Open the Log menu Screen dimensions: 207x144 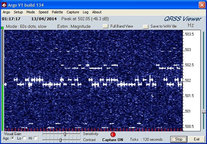click(x=86, y=12)
